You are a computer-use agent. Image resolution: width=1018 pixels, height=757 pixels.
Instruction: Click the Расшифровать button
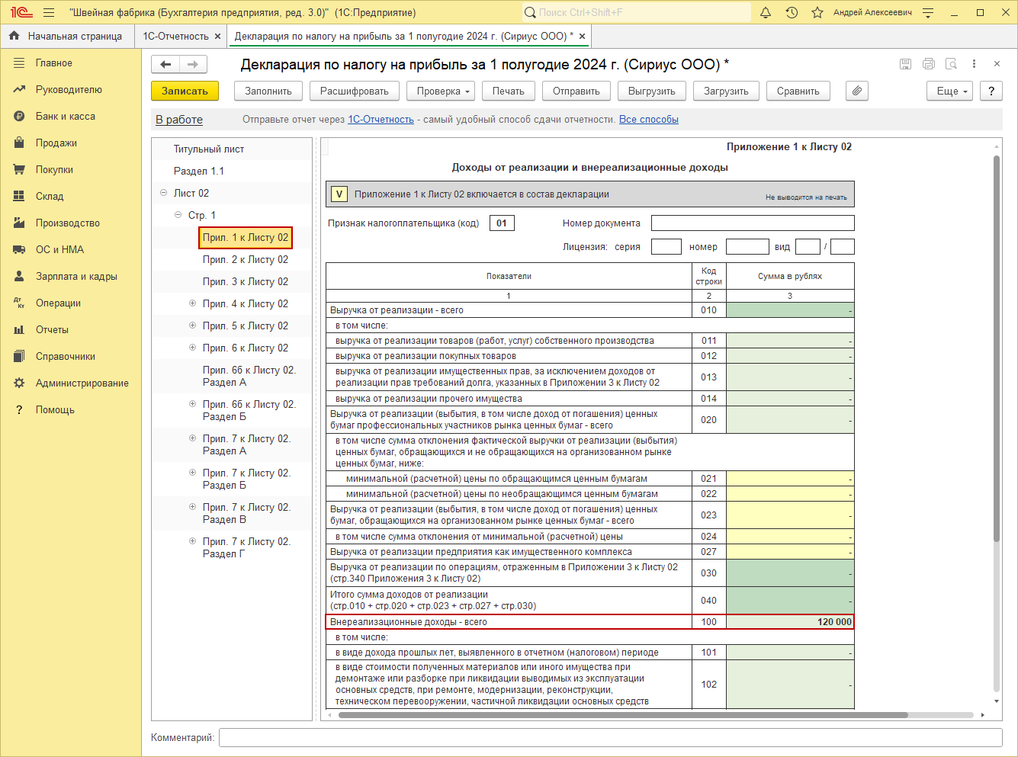click(x=355, y=91)
